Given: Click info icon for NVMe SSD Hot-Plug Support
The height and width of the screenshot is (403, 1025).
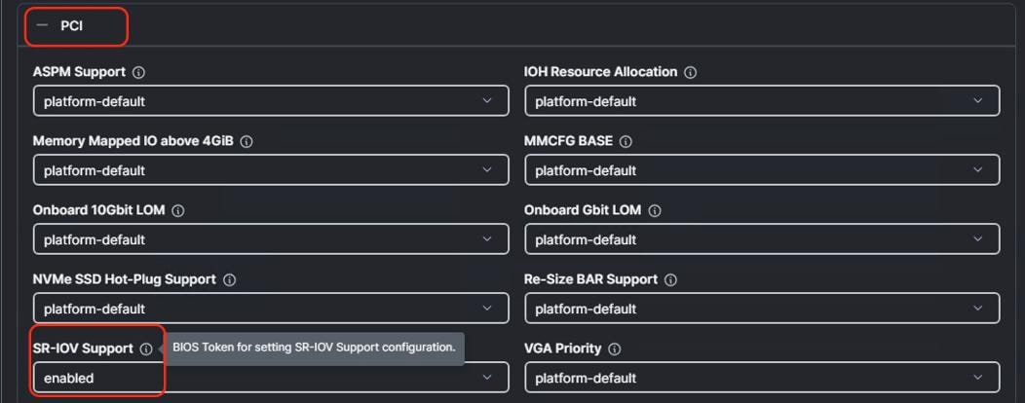Looking at the screenshot, I should point(229,280).
